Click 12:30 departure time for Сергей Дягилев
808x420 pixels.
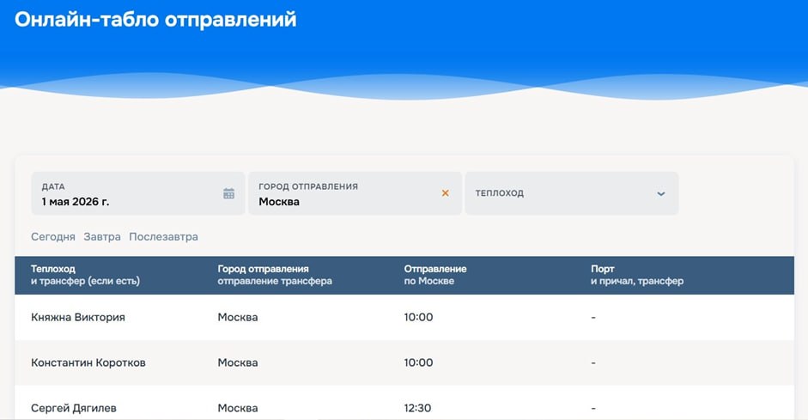(x=419, y=408)
